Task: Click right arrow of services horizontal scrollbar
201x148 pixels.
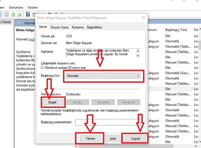Action: 196,146
